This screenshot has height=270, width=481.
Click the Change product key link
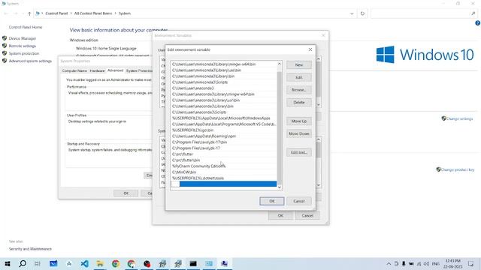tap(458, 169)
